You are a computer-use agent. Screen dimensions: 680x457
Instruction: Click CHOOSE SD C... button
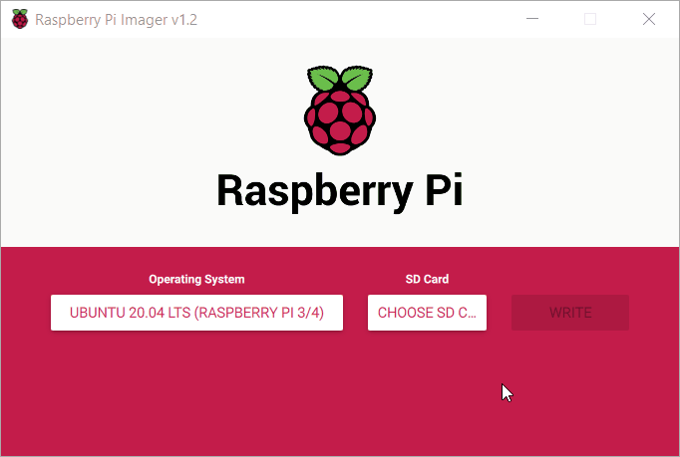point(427,313)
